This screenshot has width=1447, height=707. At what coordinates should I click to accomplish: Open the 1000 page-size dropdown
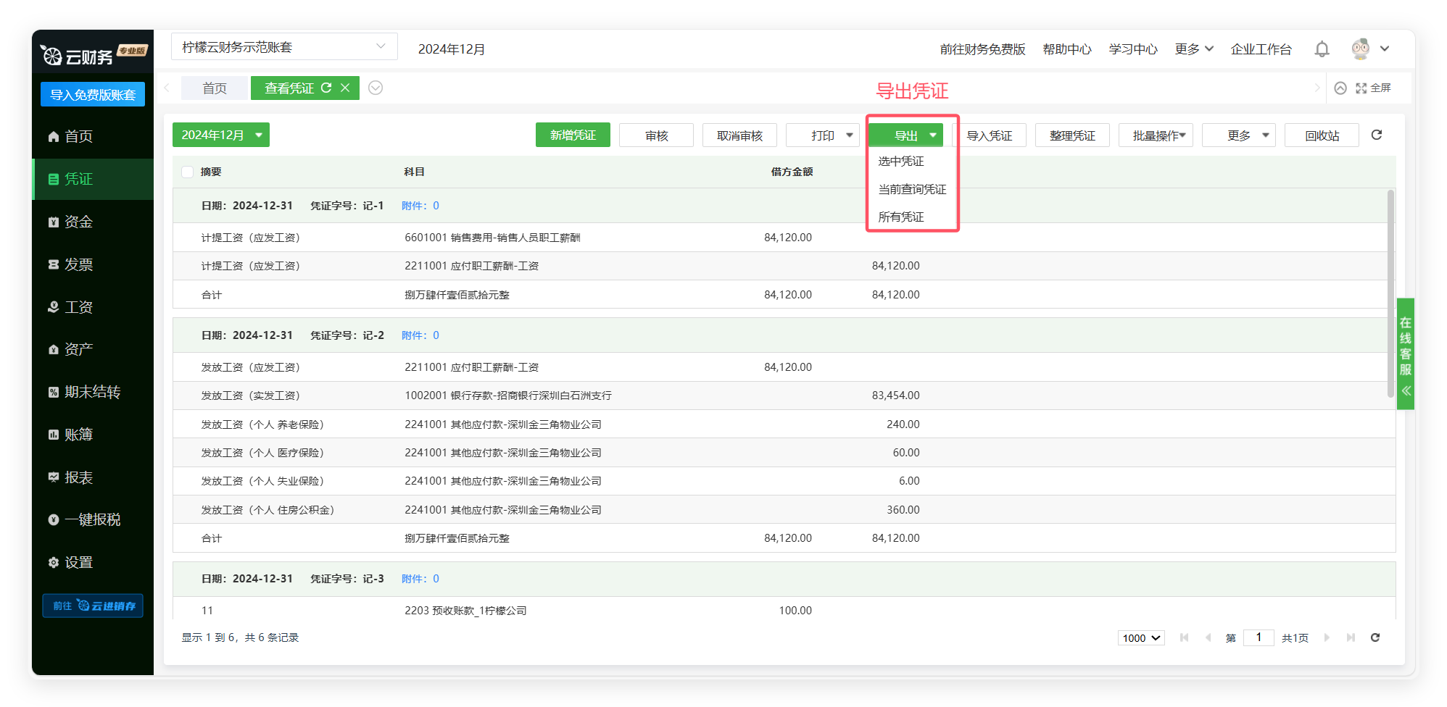pos(1140,637)
